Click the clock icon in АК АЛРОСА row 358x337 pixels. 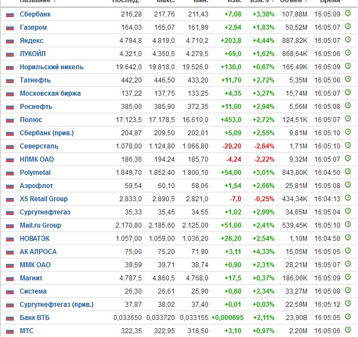click(x=348, y=251)
